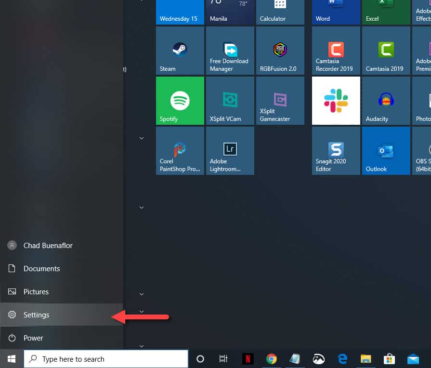Open the OBS Studio tile
This screenshot has height=368, width=431.
(x=422, y=151)
